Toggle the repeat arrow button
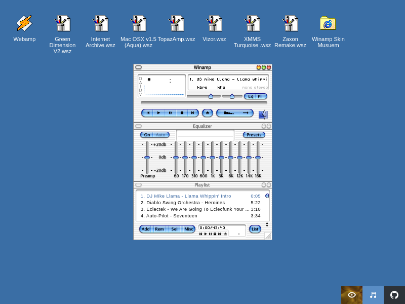 click(x=246, y=113)
